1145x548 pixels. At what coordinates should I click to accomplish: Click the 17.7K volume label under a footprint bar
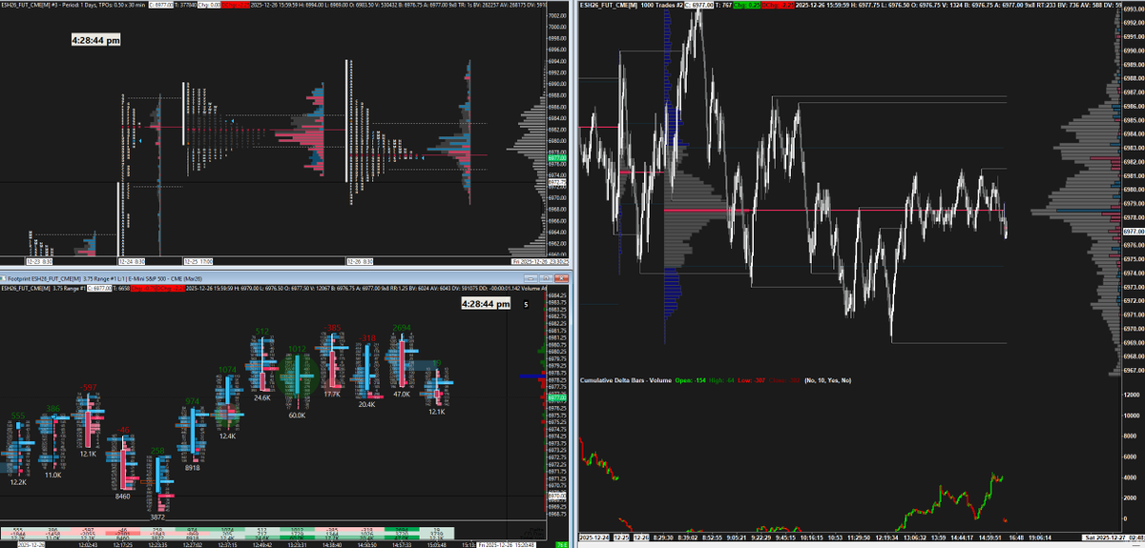click(x=332, y=393)
